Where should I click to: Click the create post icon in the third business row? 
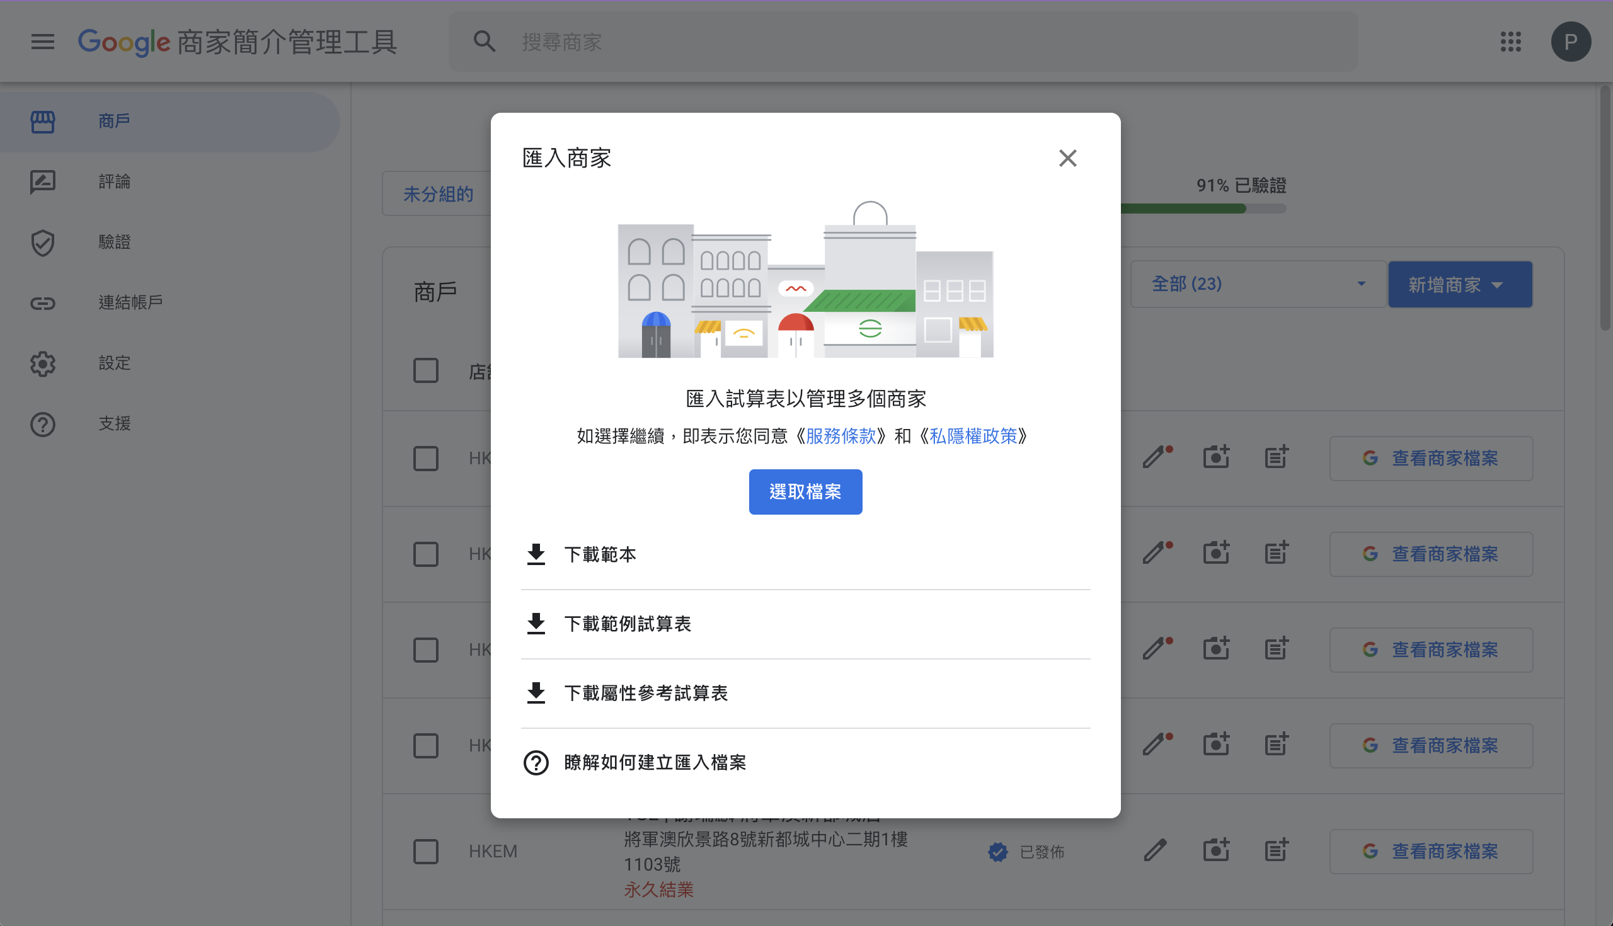click(x=1277, y=649)
